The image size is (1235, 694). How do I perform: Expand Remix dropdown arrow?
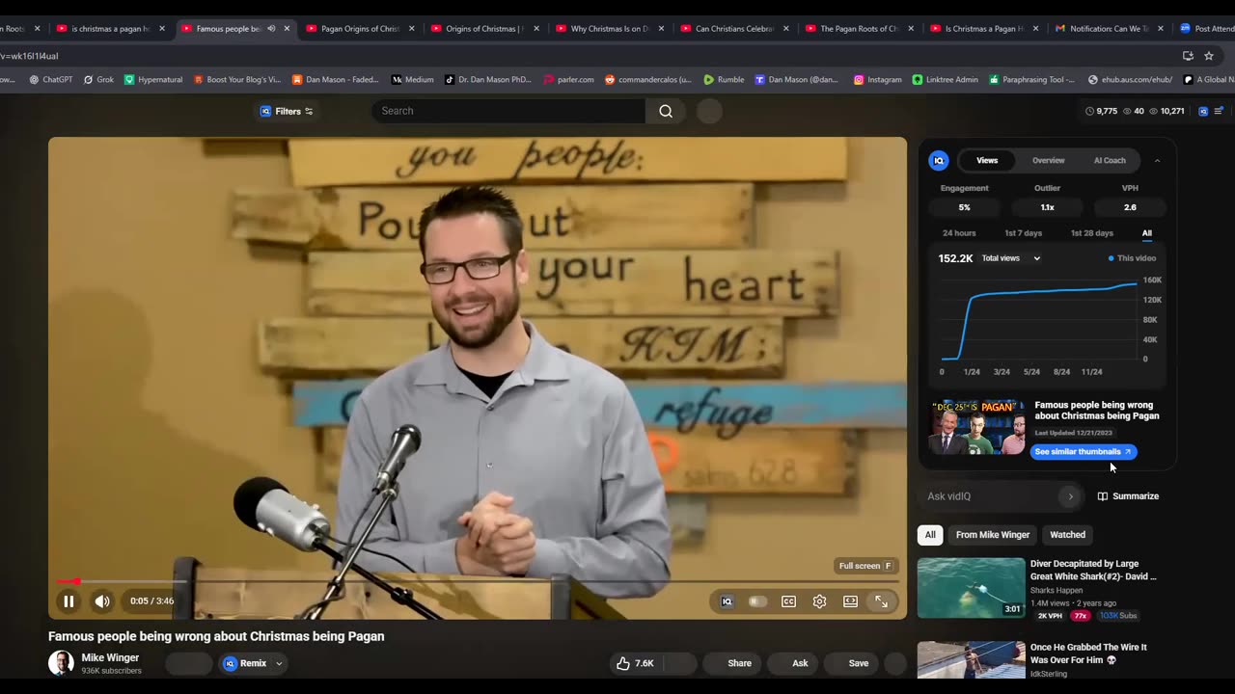(x=279, y=663)
